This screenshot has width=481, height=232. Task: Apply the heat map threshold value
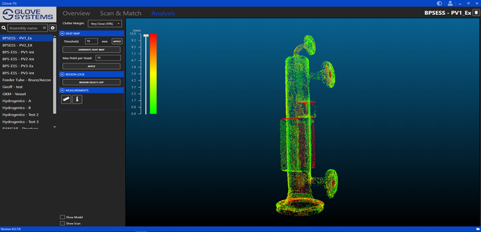117,41
